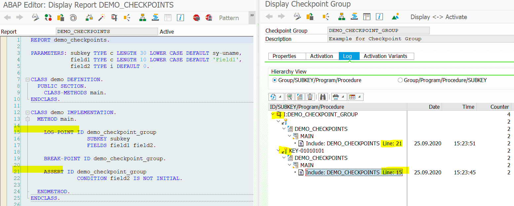Click time value 15:23:45 in the log
Screen dimensions: 514x206
(464, 172)
